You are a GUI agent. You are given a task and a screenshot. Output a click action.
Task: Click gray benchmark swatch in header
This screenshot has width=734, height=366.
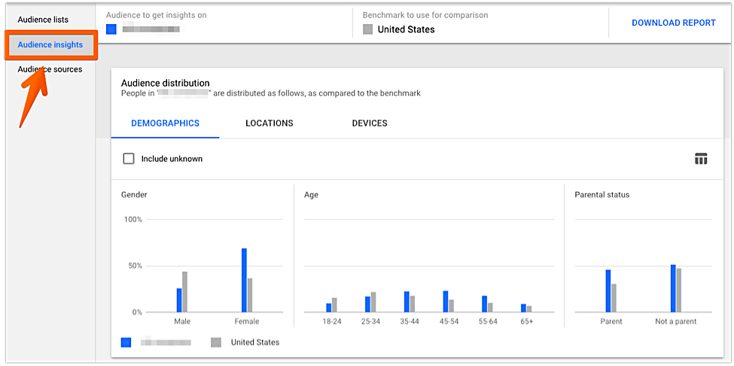pos(367,29)
